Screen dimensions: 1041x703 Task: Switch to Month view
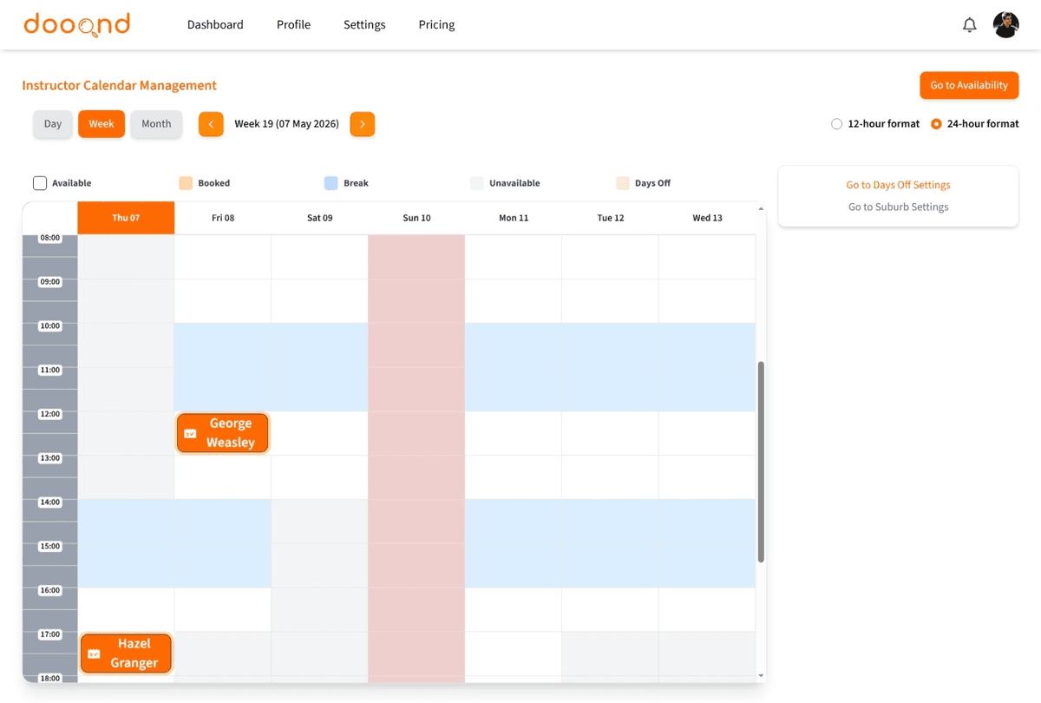(x=156, y=124)
